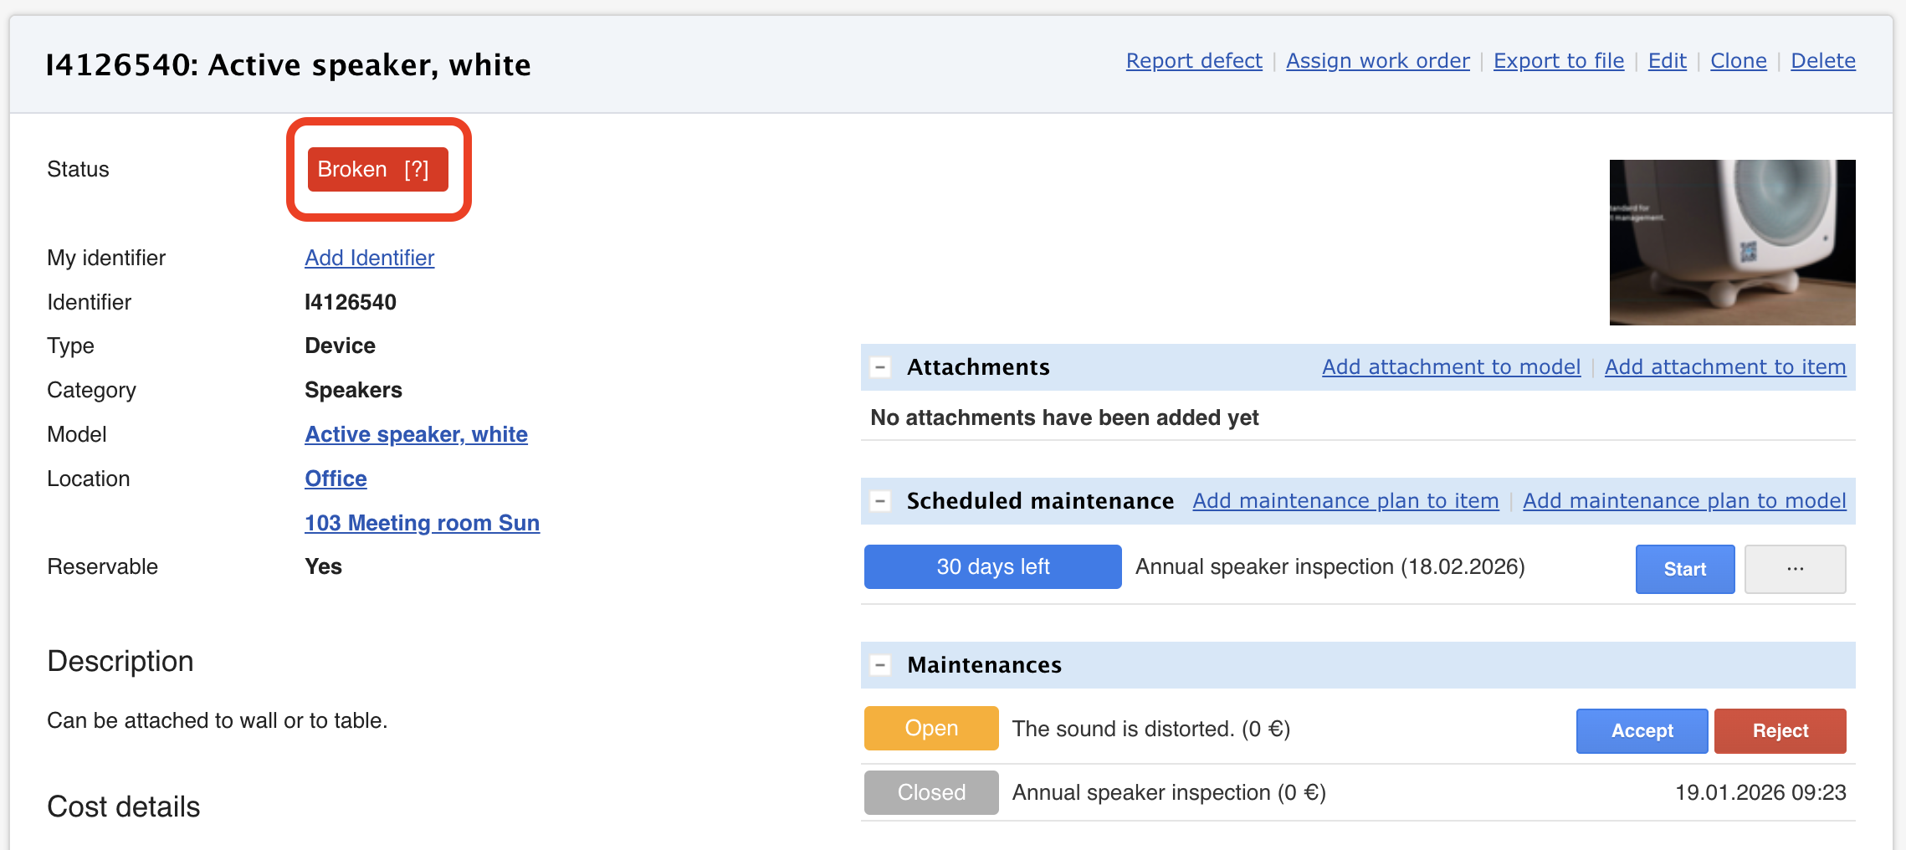Collapse the Scheduled maintenance section
Viewport: 1906px width, 850px height.
point(880,501)
